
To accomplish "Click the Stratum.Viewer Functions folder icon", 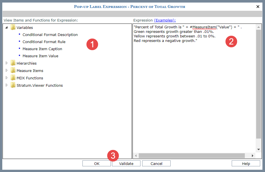I will point(13,85).
